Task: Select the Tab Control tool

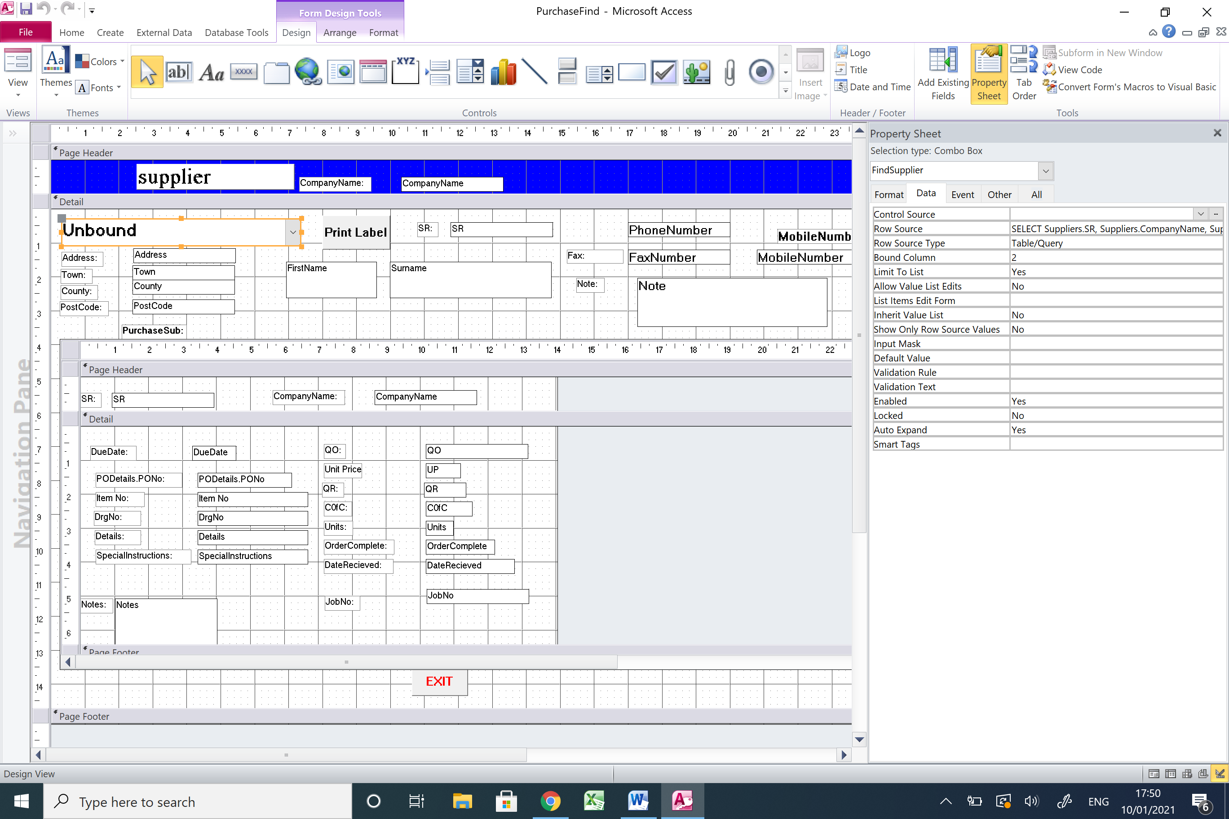Action: tap(276, 72)
